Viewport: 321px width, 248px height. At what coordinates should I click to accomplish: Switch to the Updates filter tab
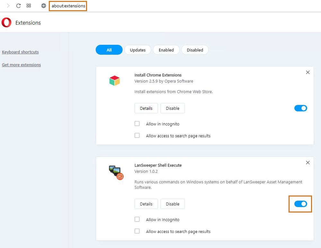(x=138, y=50)
